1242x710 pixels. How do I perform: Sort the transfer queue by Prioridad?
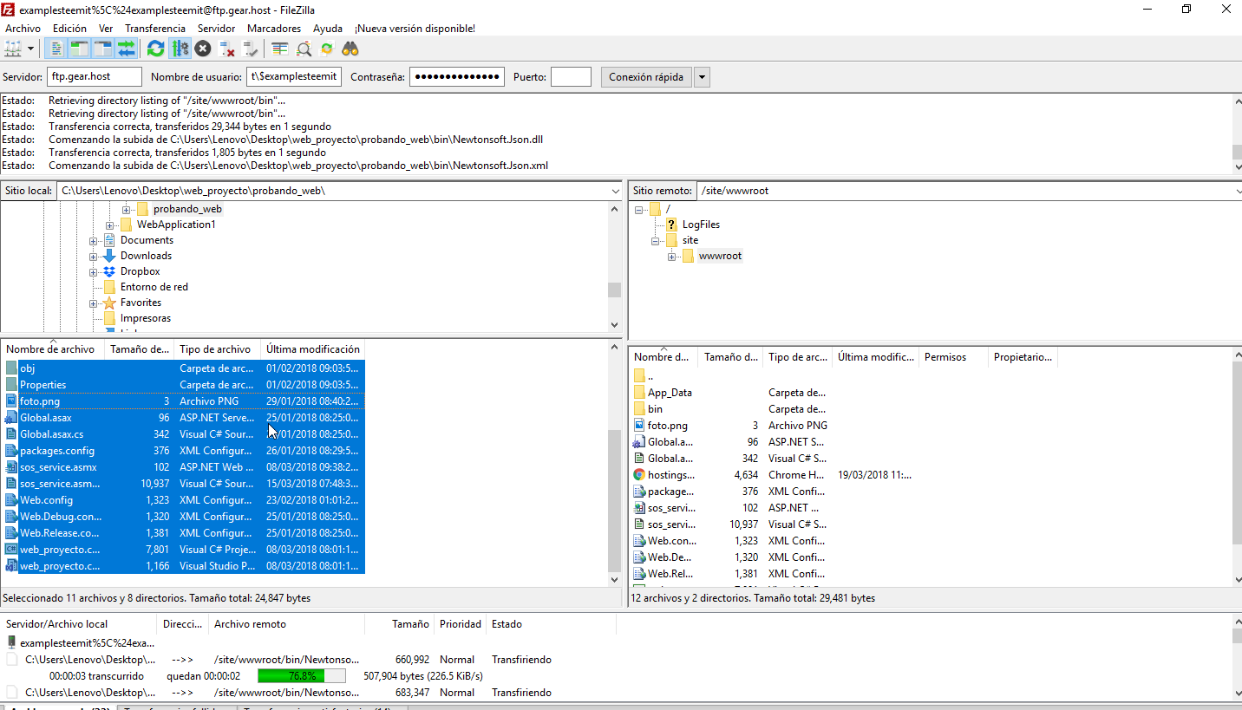461,623
